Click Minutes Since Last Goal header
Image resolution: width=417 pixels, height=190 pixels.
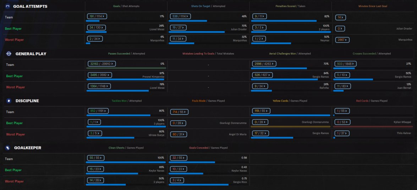[x=373, y=6]
